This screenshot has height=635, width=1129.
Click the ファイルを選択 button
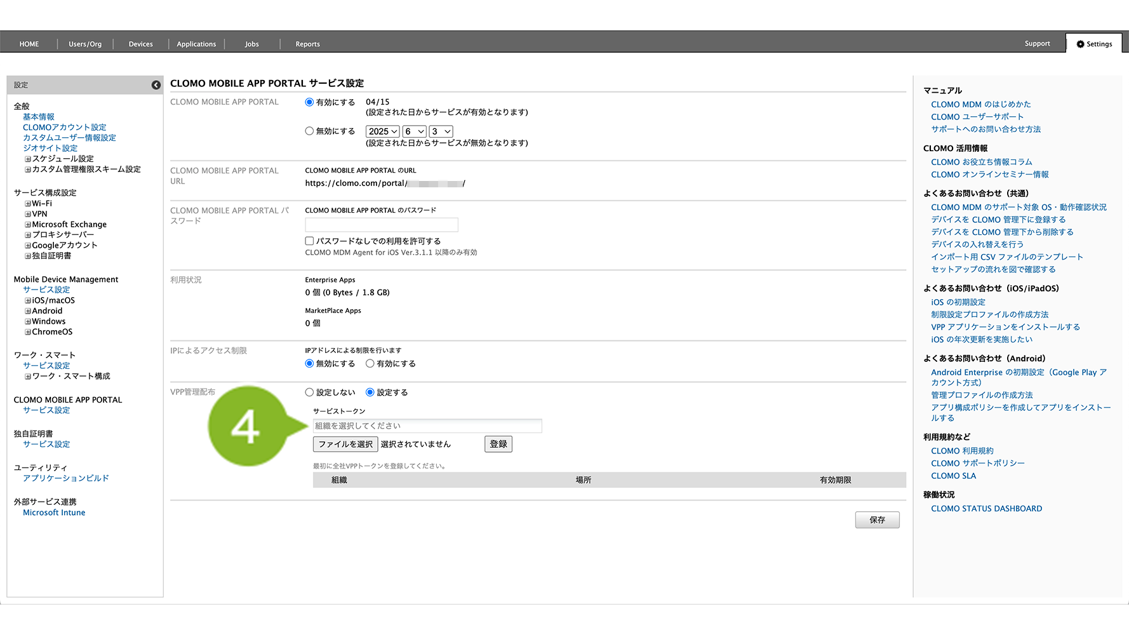coord(345,444)
